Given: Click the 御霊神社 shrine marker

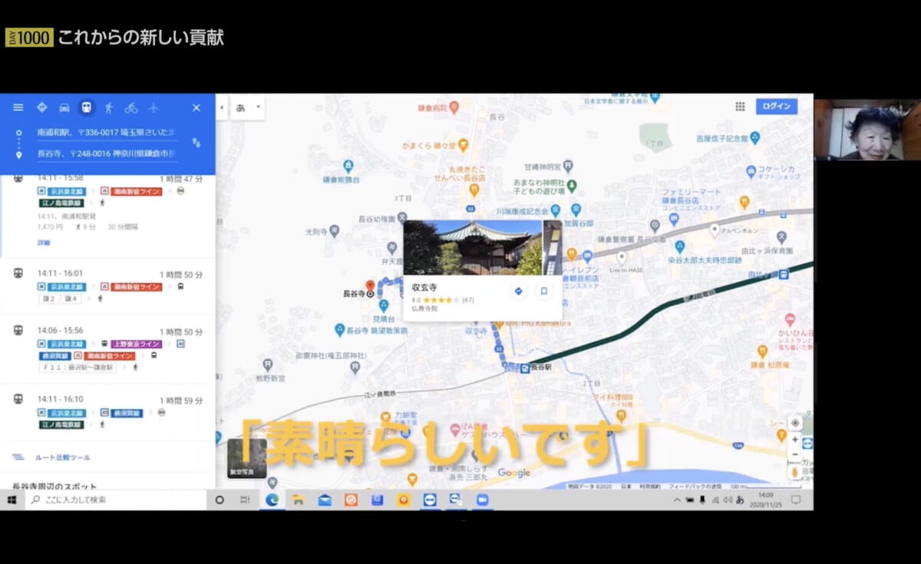Looking at the screenshot, I should click(x=355, y=366).
